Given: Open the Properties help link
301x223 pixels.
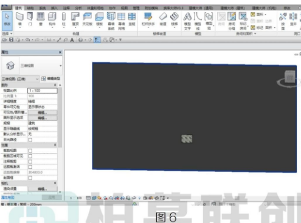Looking at the screenshot, I should click(8, 197).
